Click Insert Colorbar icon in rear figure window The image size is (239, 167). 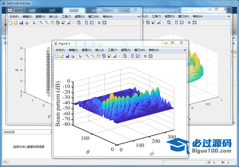(176, 22)
